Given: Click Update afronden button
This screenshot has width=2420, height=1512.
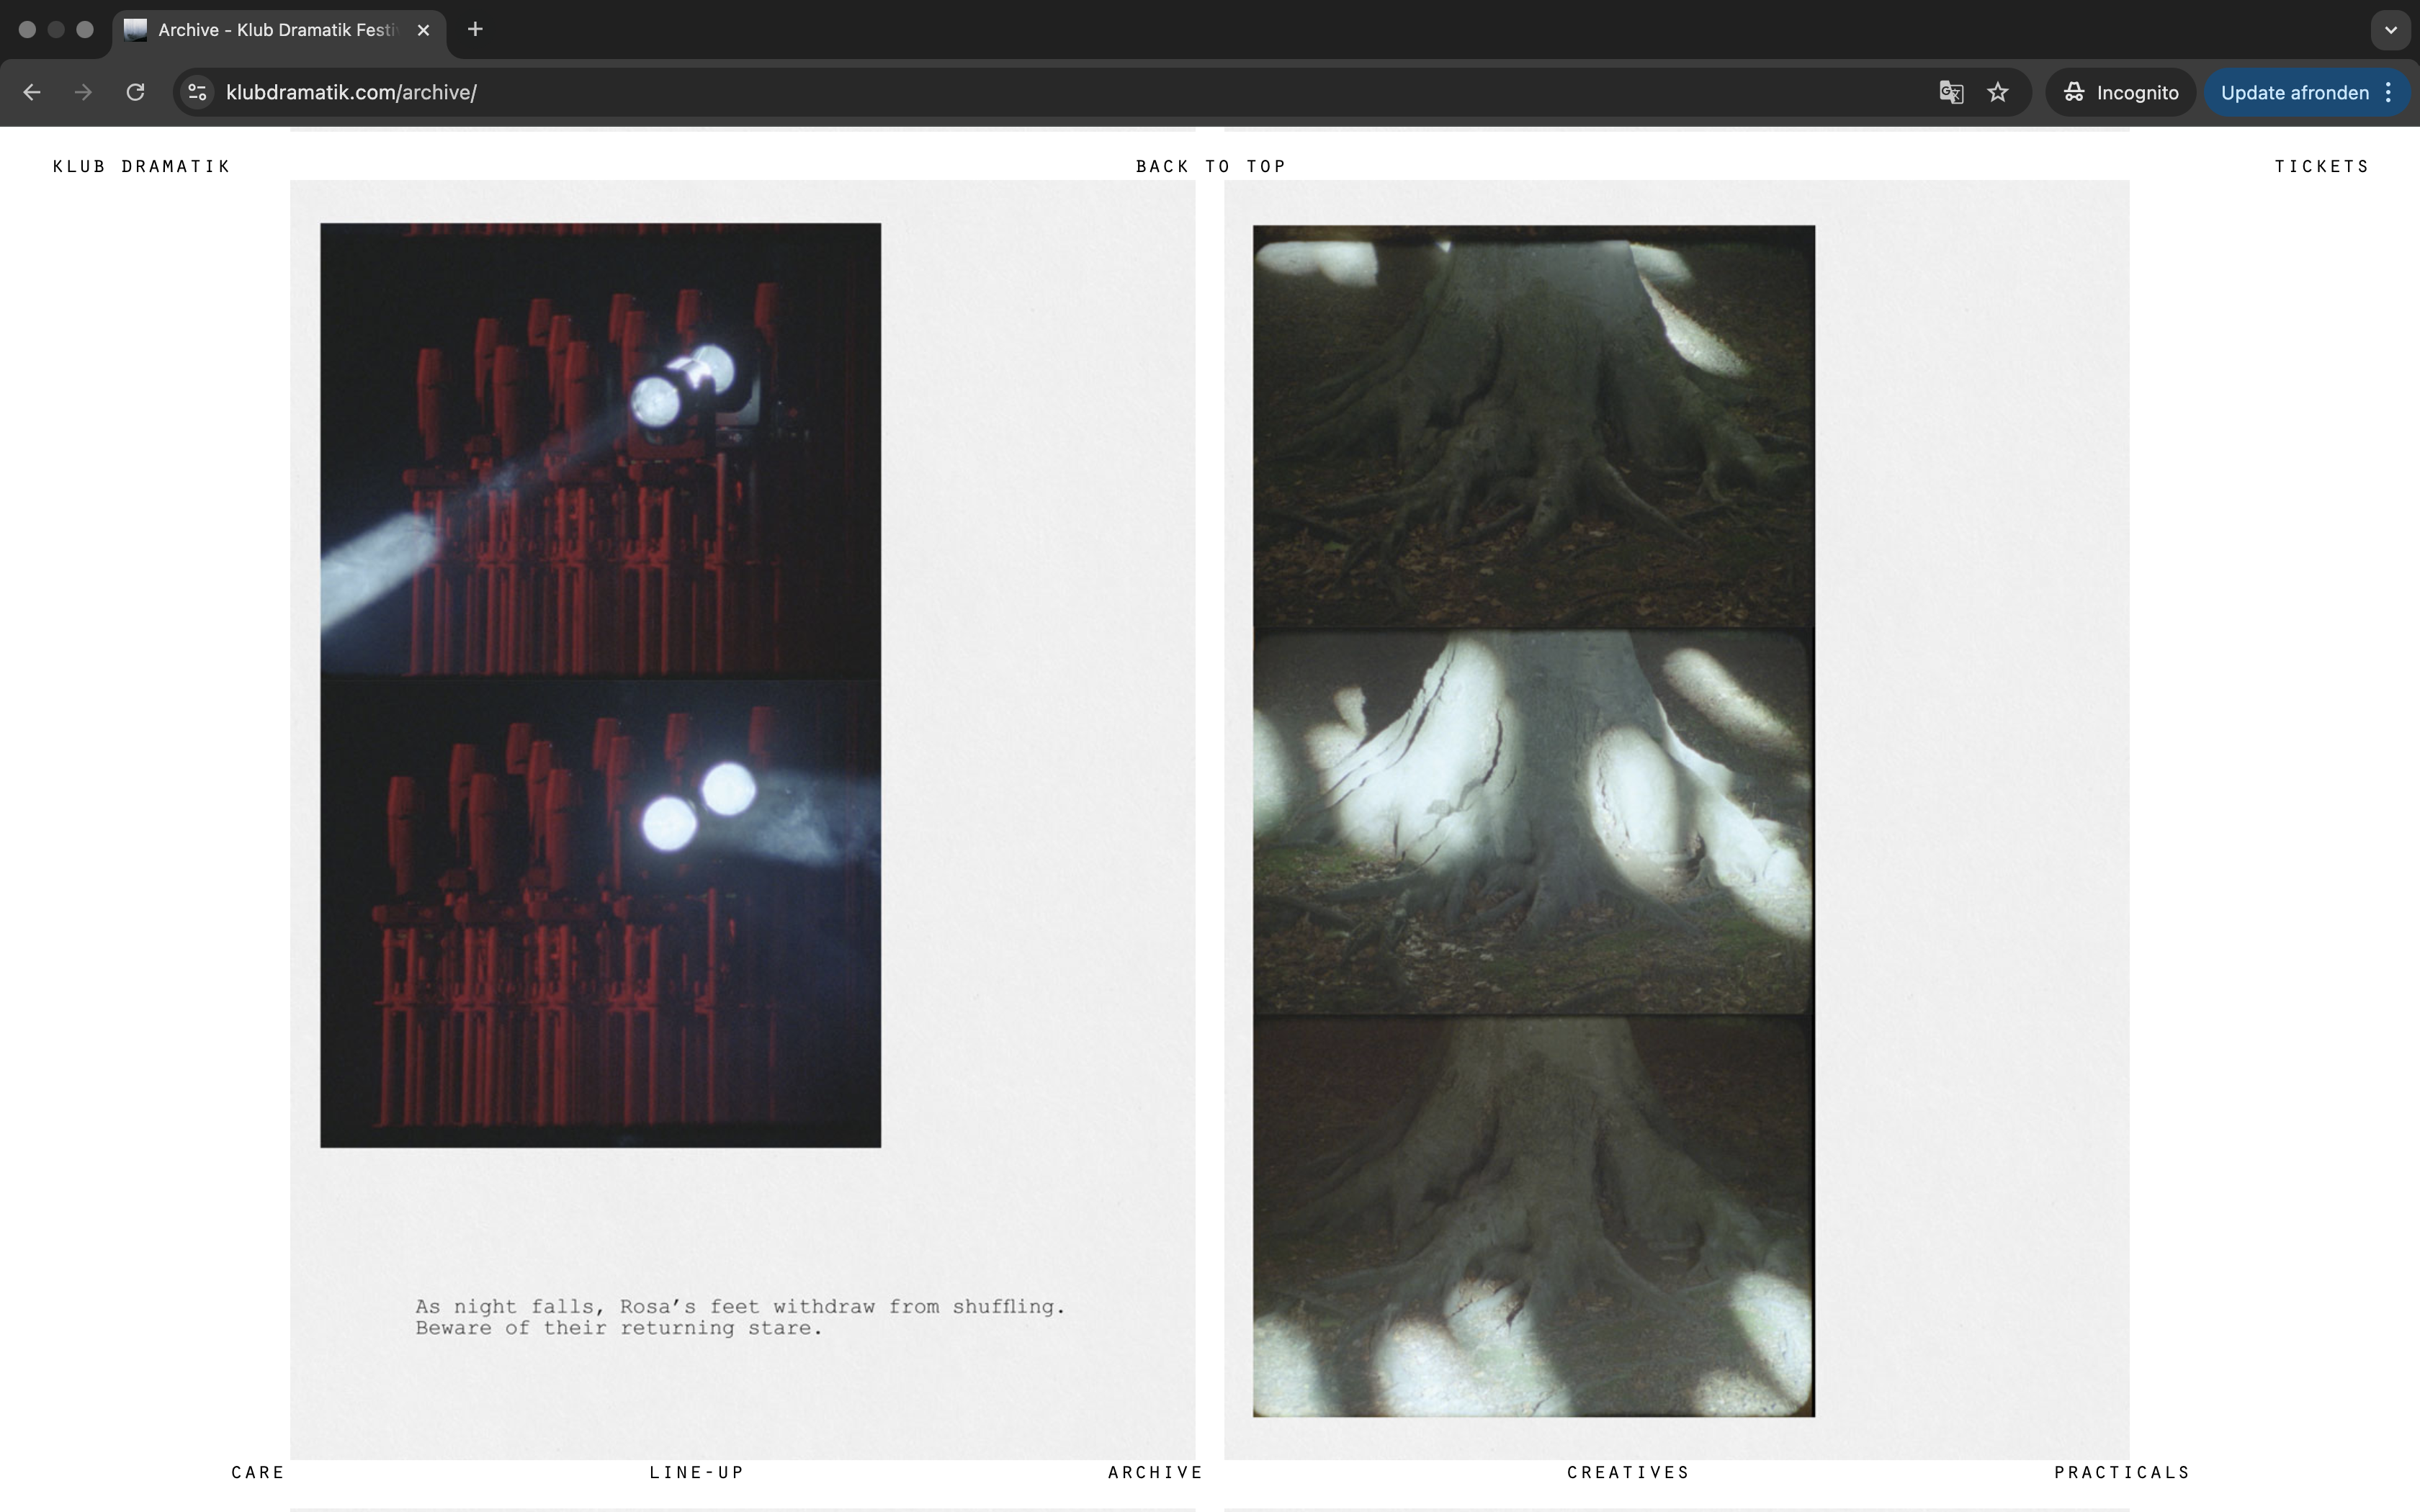Looking at the screenshot, I should click(2294, 92).
